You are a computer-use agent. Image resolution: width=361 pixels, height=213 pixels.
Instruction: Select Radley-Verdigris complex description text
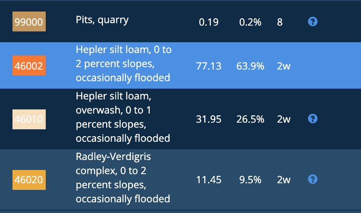pyautogui.click(x=123, y=178)
